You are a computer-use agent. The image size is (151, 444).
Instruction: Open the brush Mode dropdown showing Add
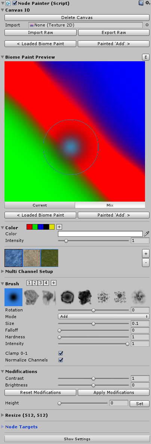point(104,317)
